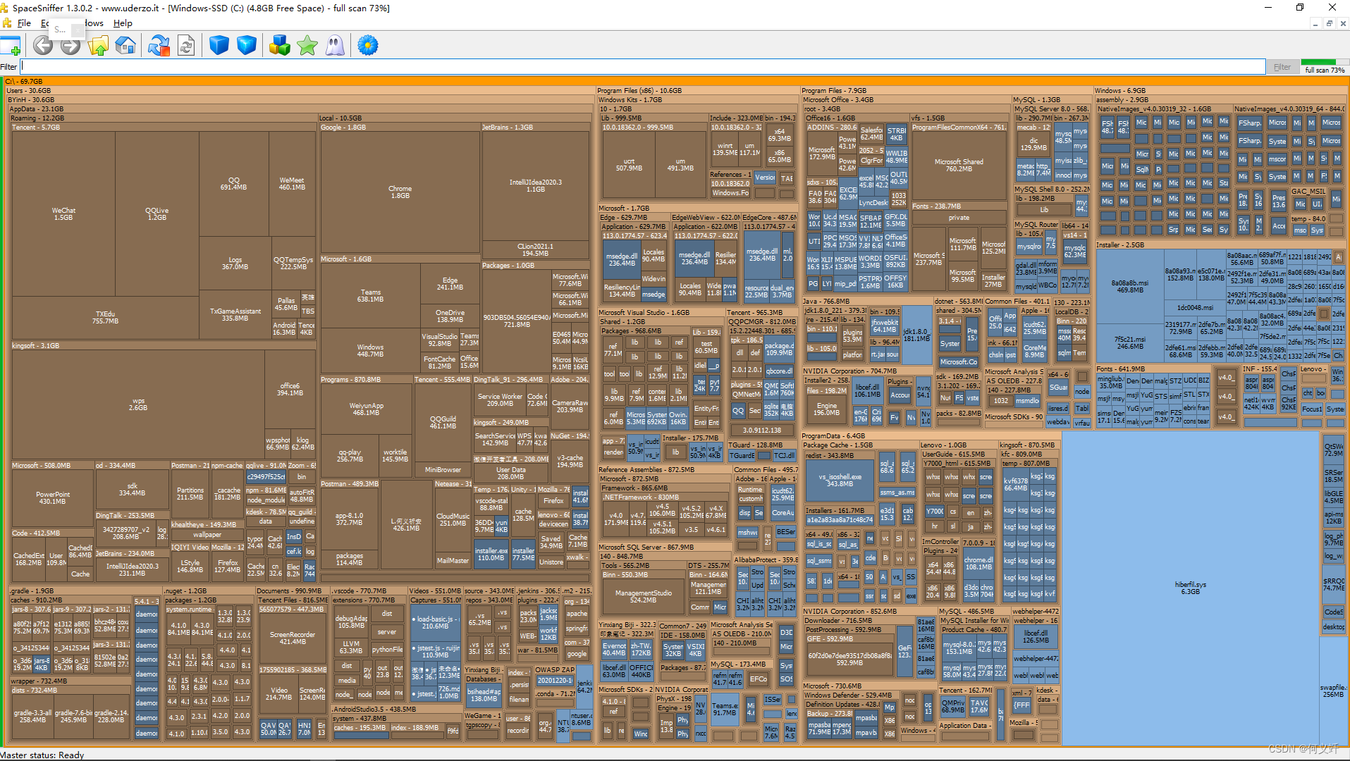Select the Microsoft Shared 760.2MB block
The width and height of the screenshot is (1350, 761).
(959, 166)
